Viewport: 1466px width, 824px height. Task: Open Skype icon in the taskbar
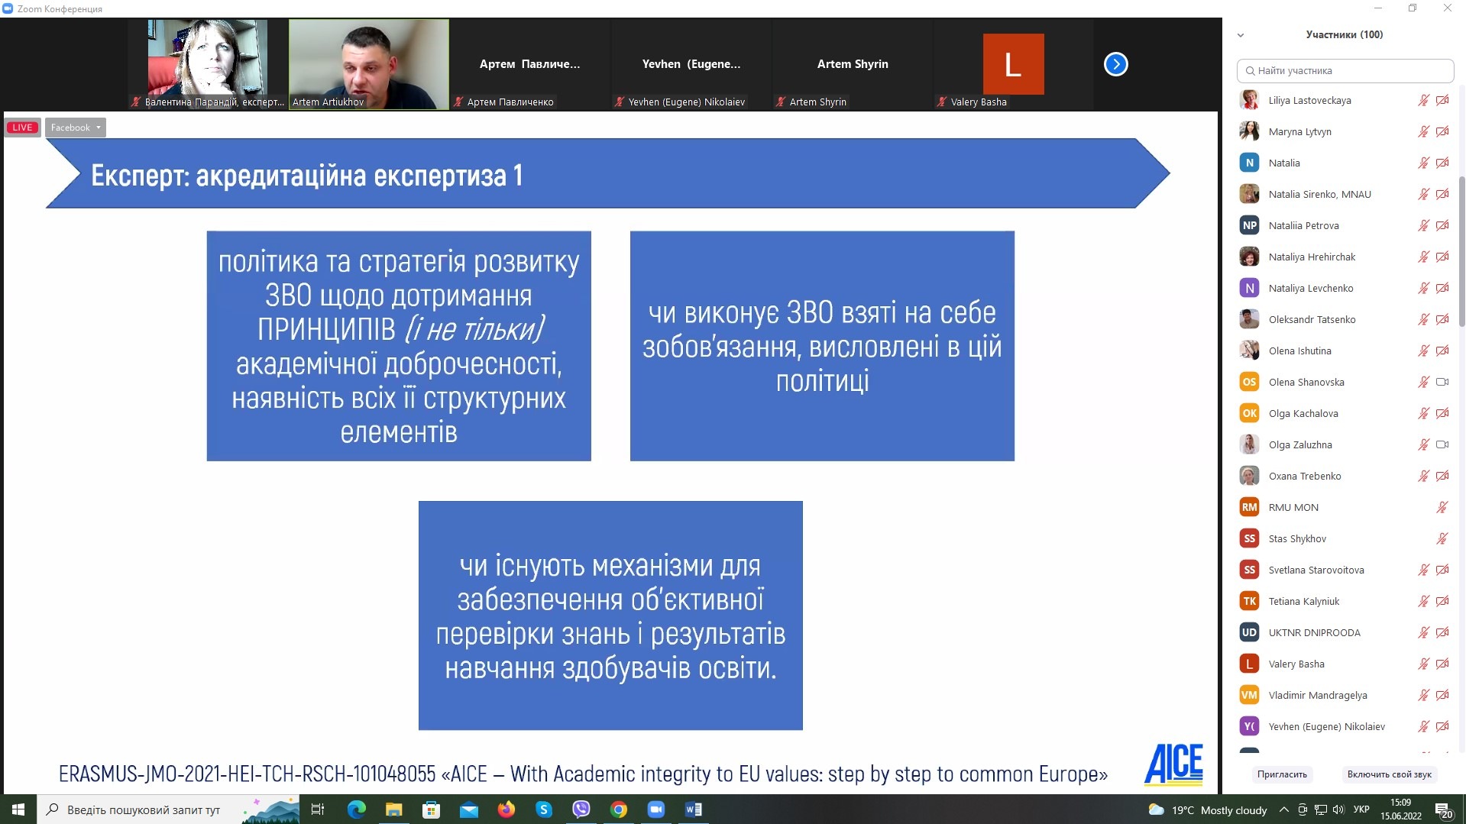544,809
